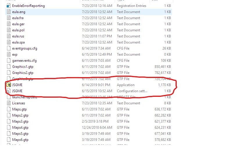
Task: Click the 1,170 KB size of JSGME
Action: [165, 85]
